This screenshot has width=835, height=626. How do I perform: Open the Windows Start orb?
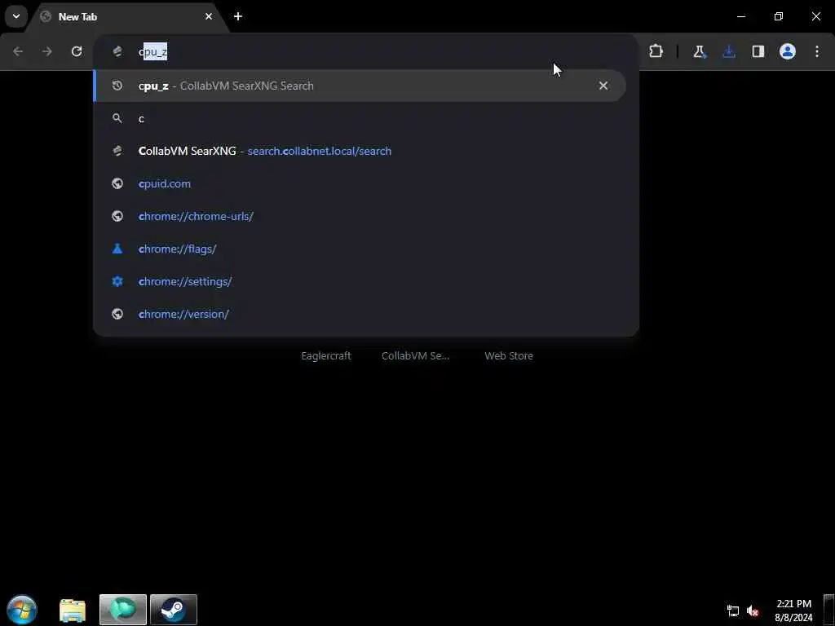(x=22, y=610)
